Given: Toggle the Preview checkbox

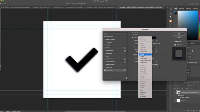Looking at the screenshot, I should (175, 45).
